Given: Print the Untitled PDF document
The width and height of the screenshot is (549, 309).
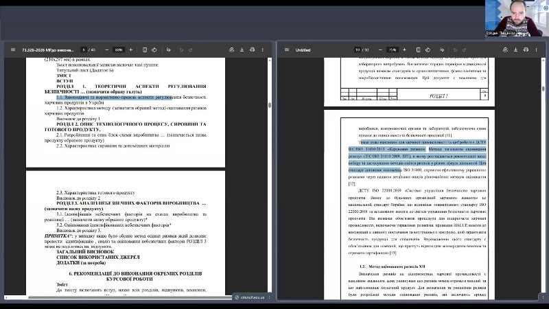Looking at the screenshot, I should 526,49.
